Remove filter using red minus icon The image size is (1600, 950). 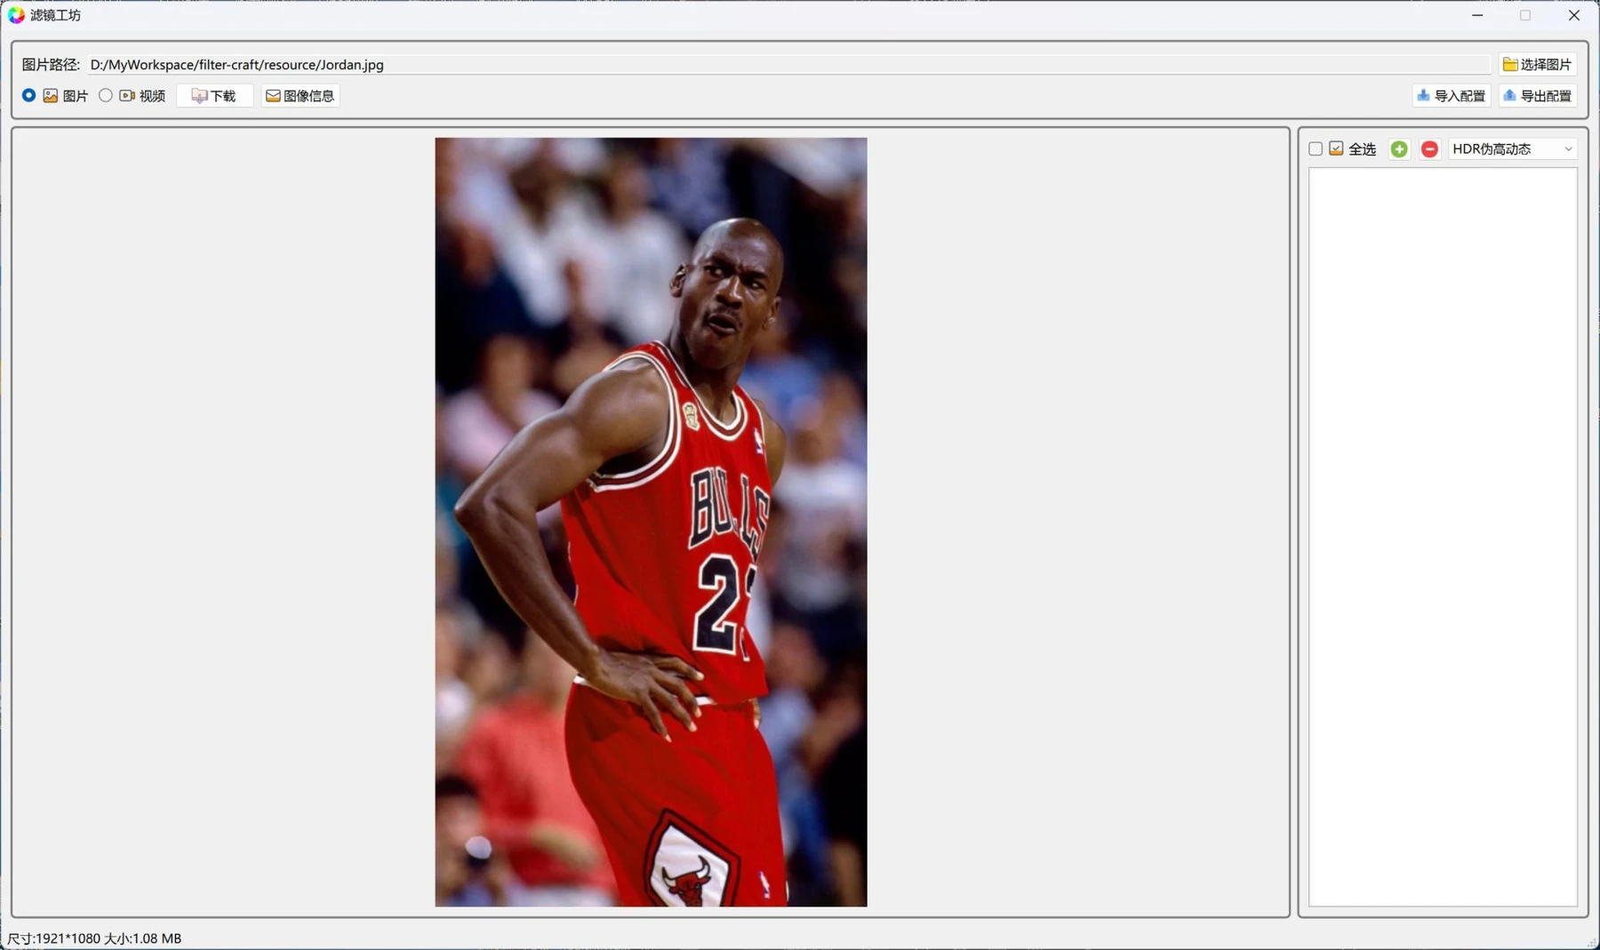(x=1429, y=149)
